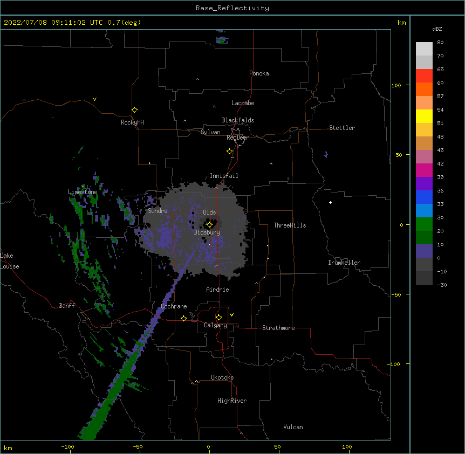Click the Blackfalds city label
Screen dimensions: 465x454
point(238,120)
